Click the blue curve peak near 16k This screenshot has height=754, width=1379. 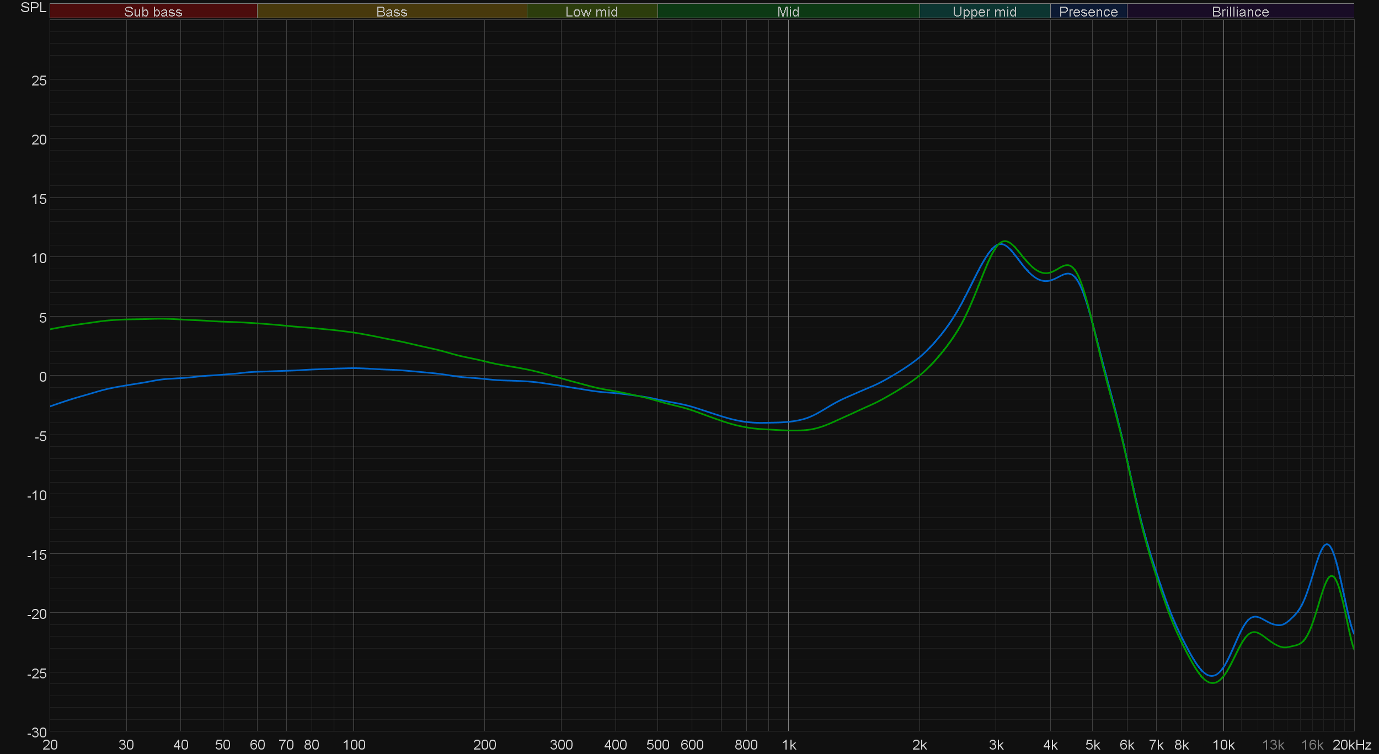(x=1327, y=544)
